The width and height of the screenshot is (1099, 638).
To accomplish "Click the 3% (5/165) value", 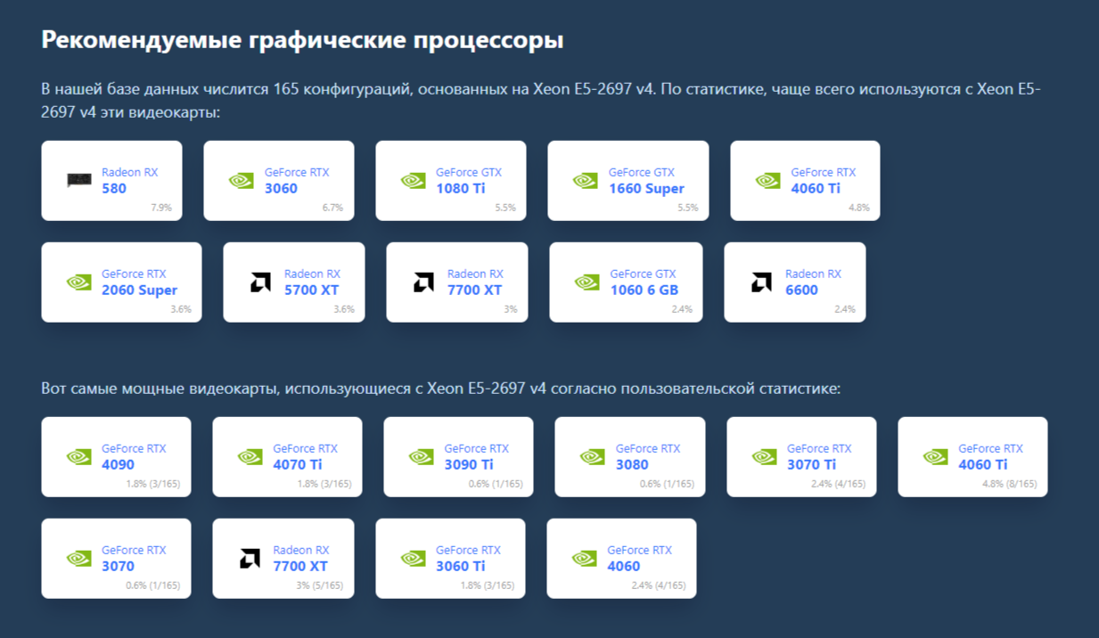I will (320, 585).
